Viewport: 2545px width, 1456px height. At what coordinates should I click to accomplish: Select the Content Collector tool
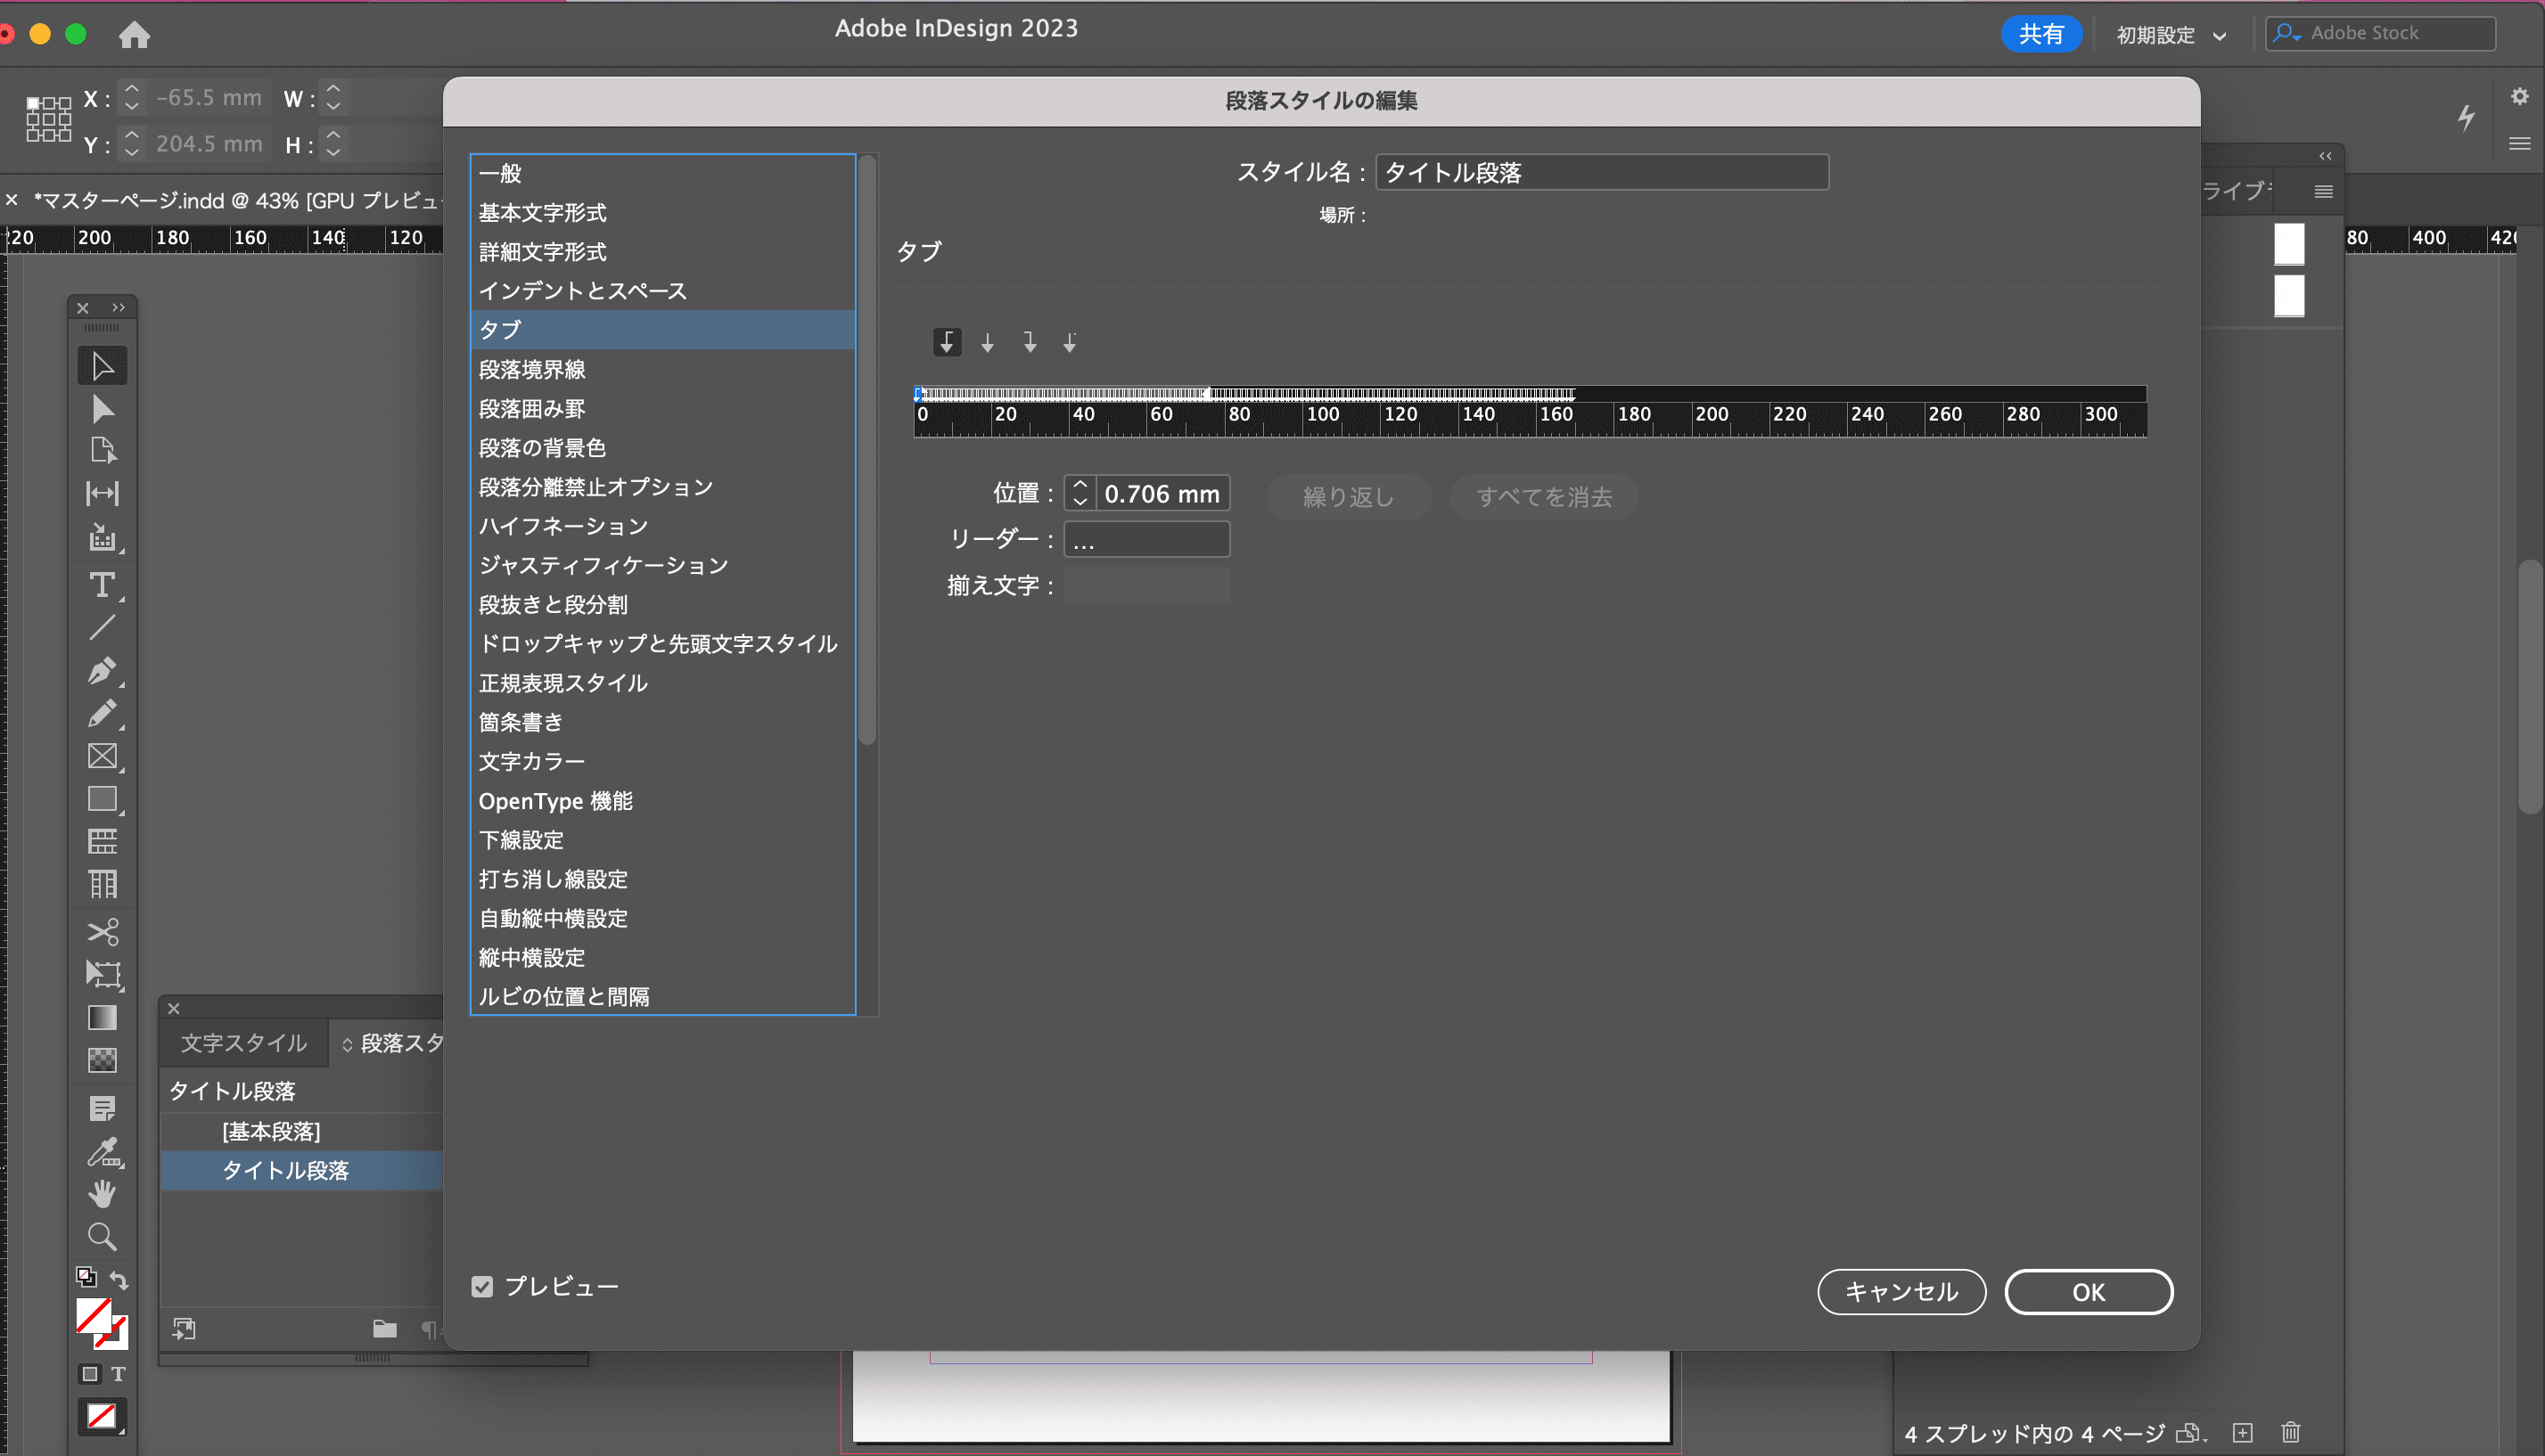pos(102,537)
